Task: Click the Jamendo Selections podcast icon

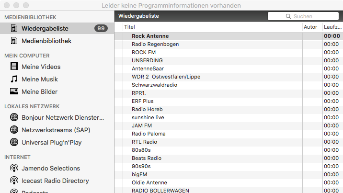Action: tap(14, 168)
